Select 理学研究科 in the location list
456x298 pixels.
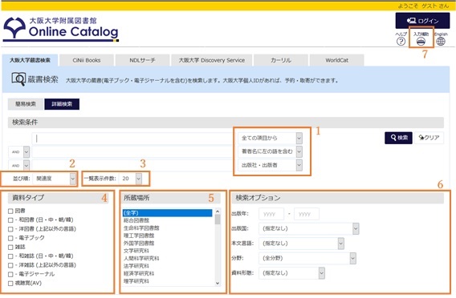coord(167,281)
